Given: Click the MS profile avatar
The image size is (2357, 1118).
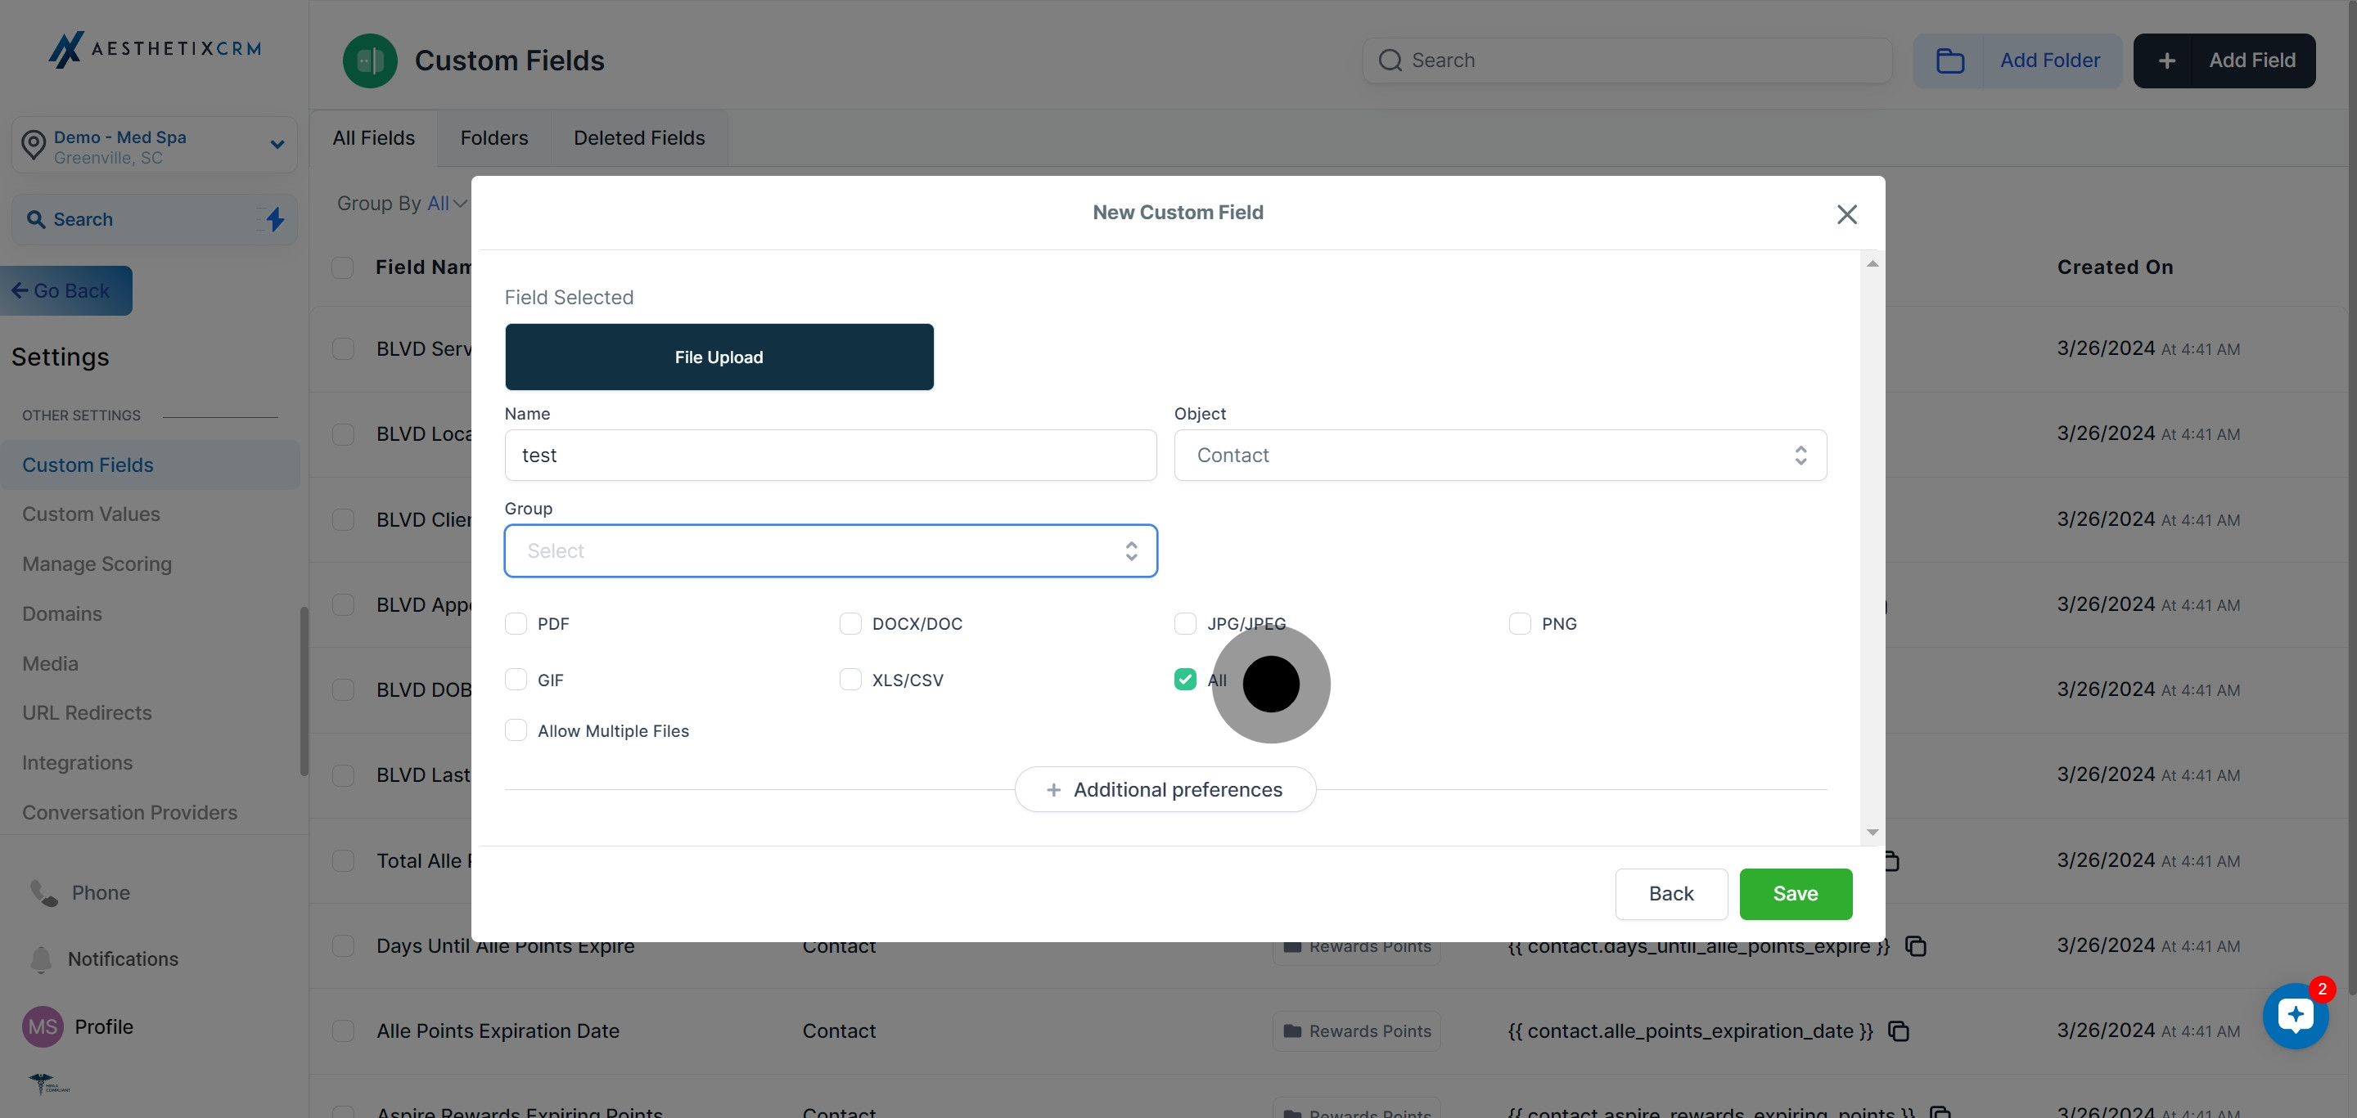Looking at the screenshot, I should (x=42, y=1026).
